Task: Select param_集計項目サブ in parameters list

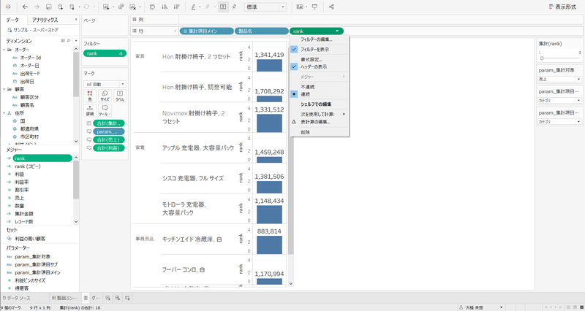Action: point(36,264)
